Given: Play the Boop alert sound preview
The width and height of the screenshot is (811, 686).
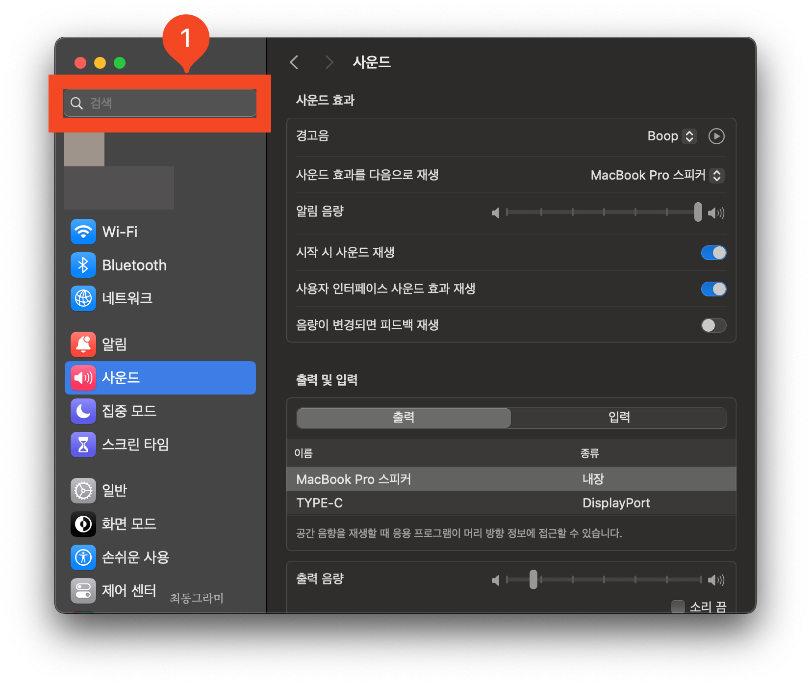Looking at the screenshot, I should (716, 136).
